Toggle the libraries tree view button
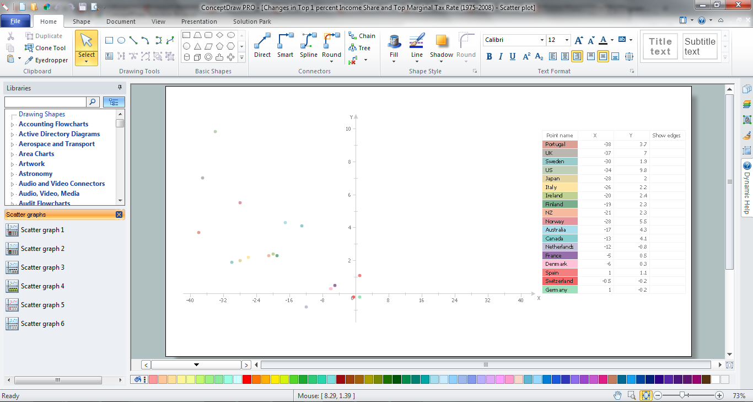 coord(114,102)
